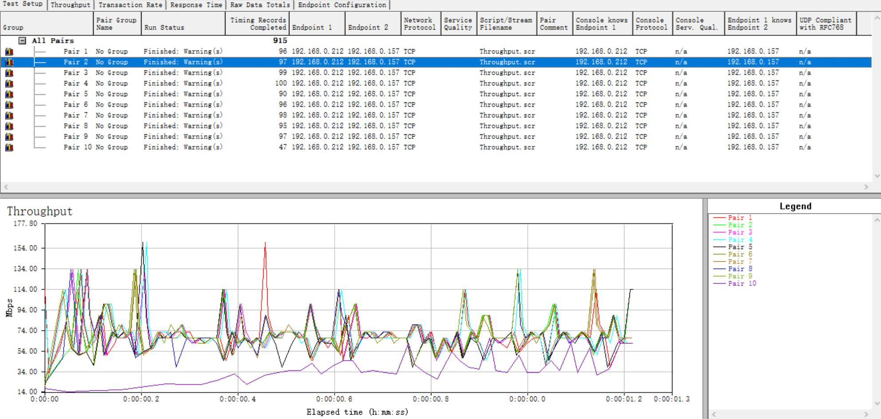Open the Response Time tab
881x419 pixels.
tap(196, 5)
